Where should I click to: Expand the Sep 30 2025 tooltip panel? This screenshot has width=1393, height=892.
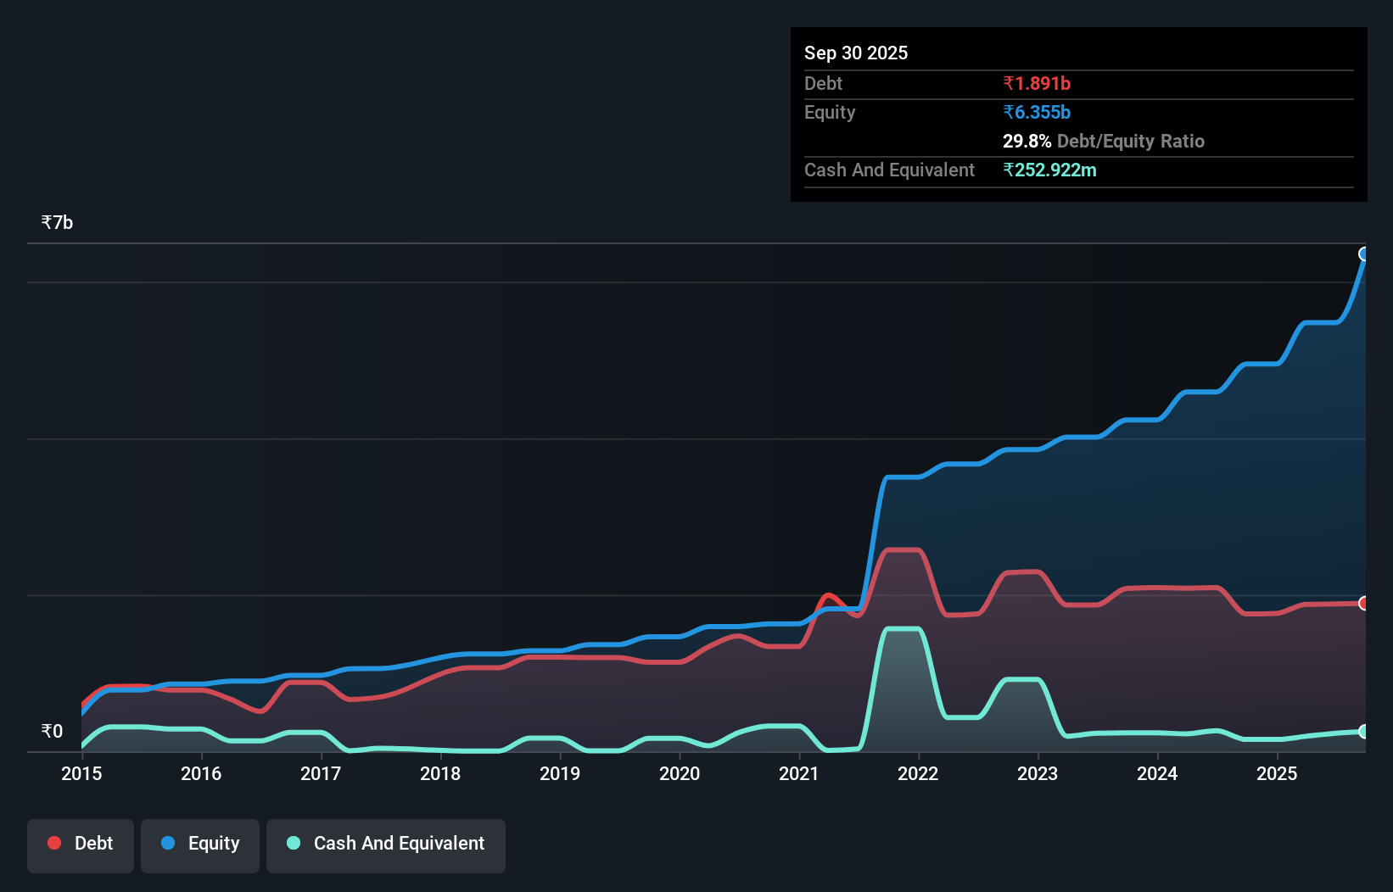coord(856,53)
